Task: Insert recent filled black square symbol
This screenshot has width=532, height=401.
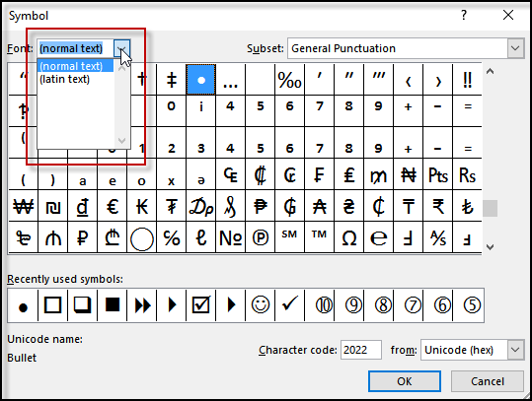Action: 112,305
